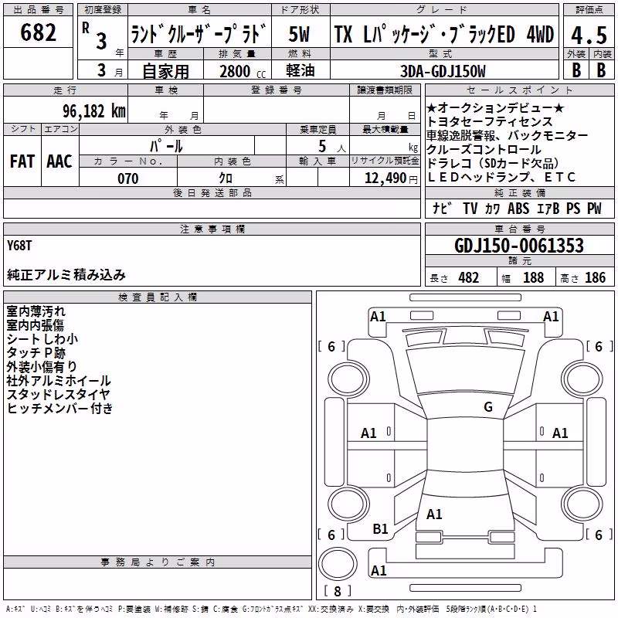Click sales point 車線逸脱警報、バックモニター
The width and height of the screenshot is (618, 618).
click(x=507, y=135)
